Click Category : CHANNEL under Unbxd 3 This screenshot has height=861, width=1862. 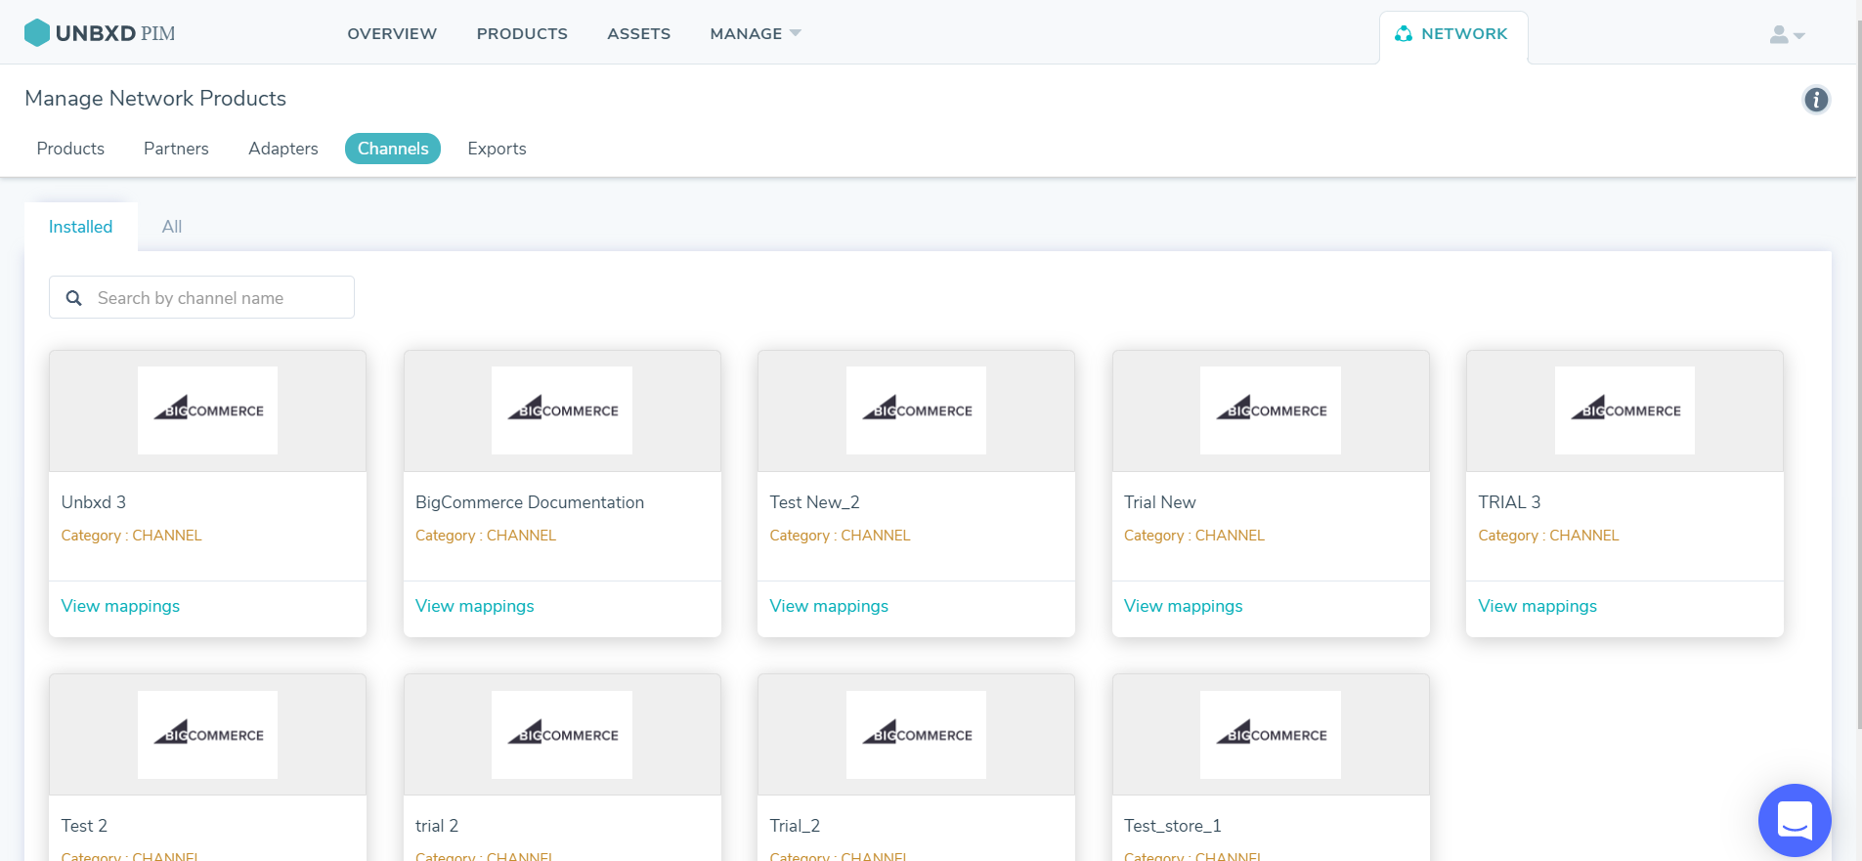(132, 536)
